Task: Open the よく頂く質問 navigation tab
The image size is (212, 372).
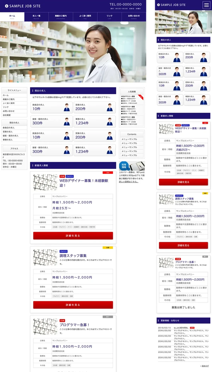Action: (x=85, y=17)
